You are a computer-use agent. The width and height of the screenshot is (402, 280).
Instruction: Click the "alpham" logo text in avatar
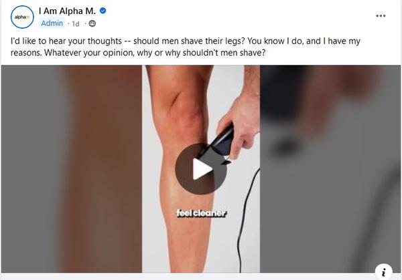(x=22, y=17)
